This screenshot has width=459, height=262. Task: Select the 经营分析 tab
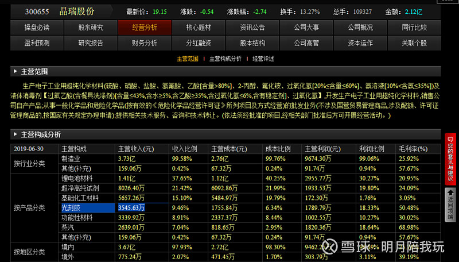click(x=145, y=28)
